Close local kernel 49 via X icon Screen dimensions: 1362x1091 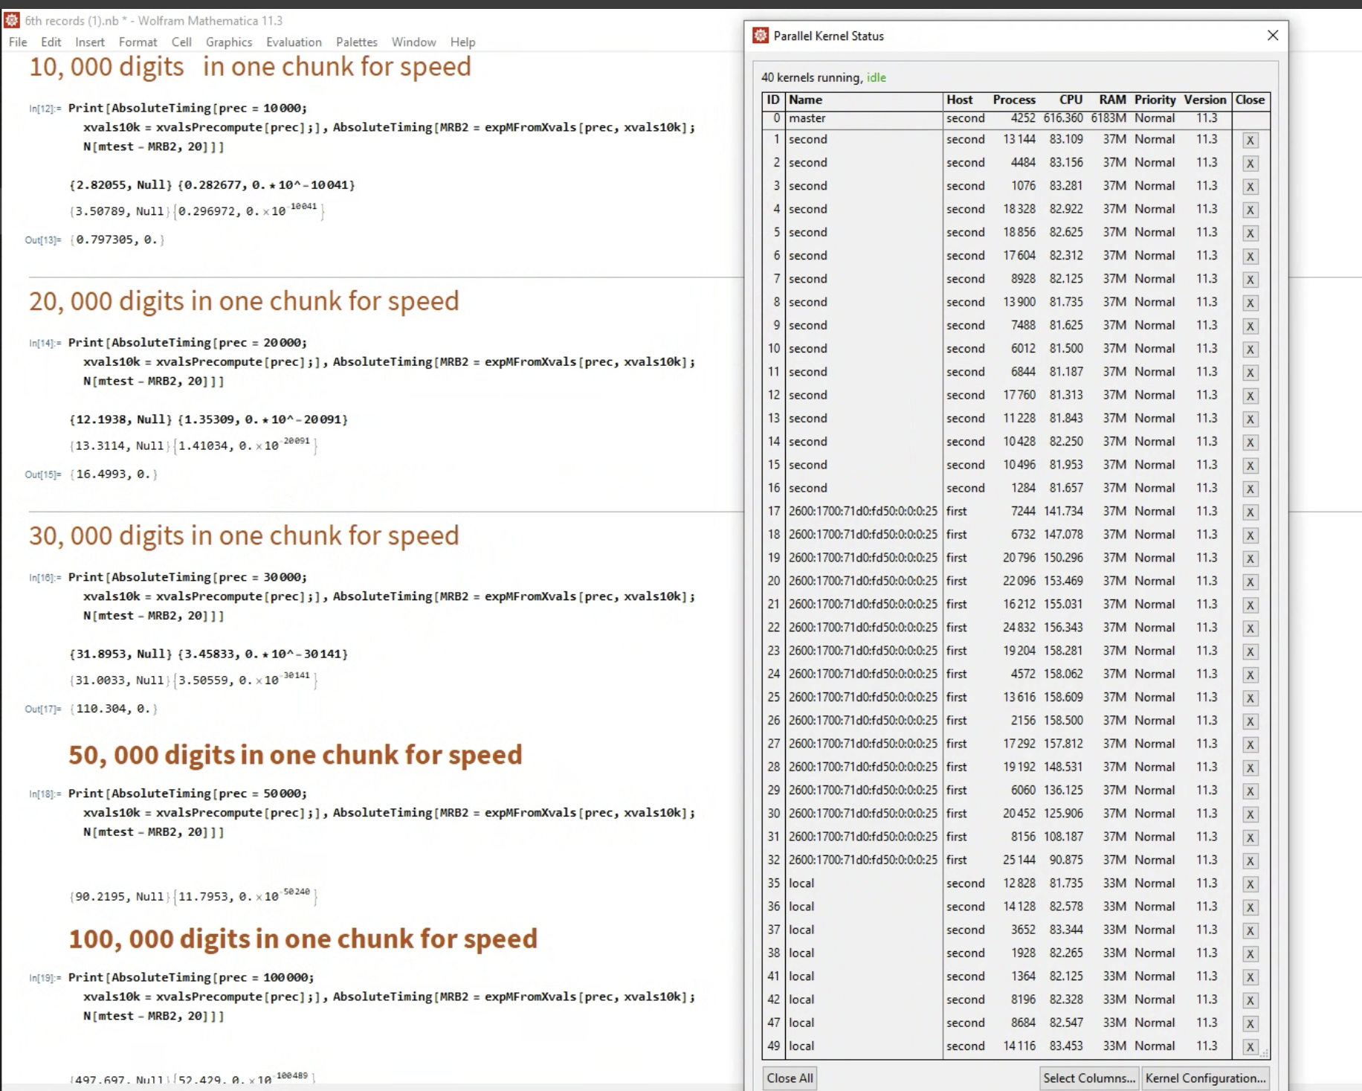1250,1047
